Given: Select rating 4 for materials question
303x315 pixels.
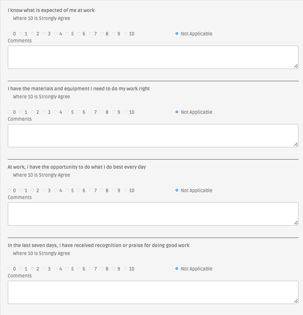Looking at the screenshot, I should 55,112.
